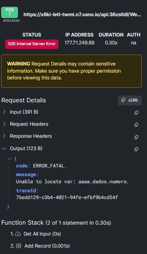This screenshot has height=254, width=147.
Task: Click the 500 Internal Server Error badge
Action: pos(32,44)
